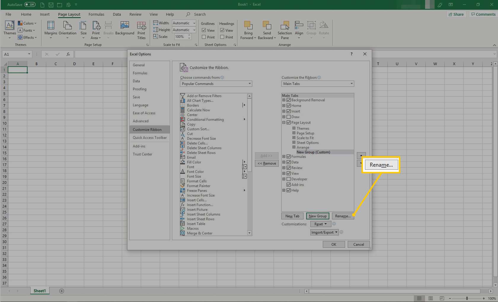This screenshot has width=498, height=302.
Task: Select Normal view icon in status bar
Action: (x=419, y=298)
